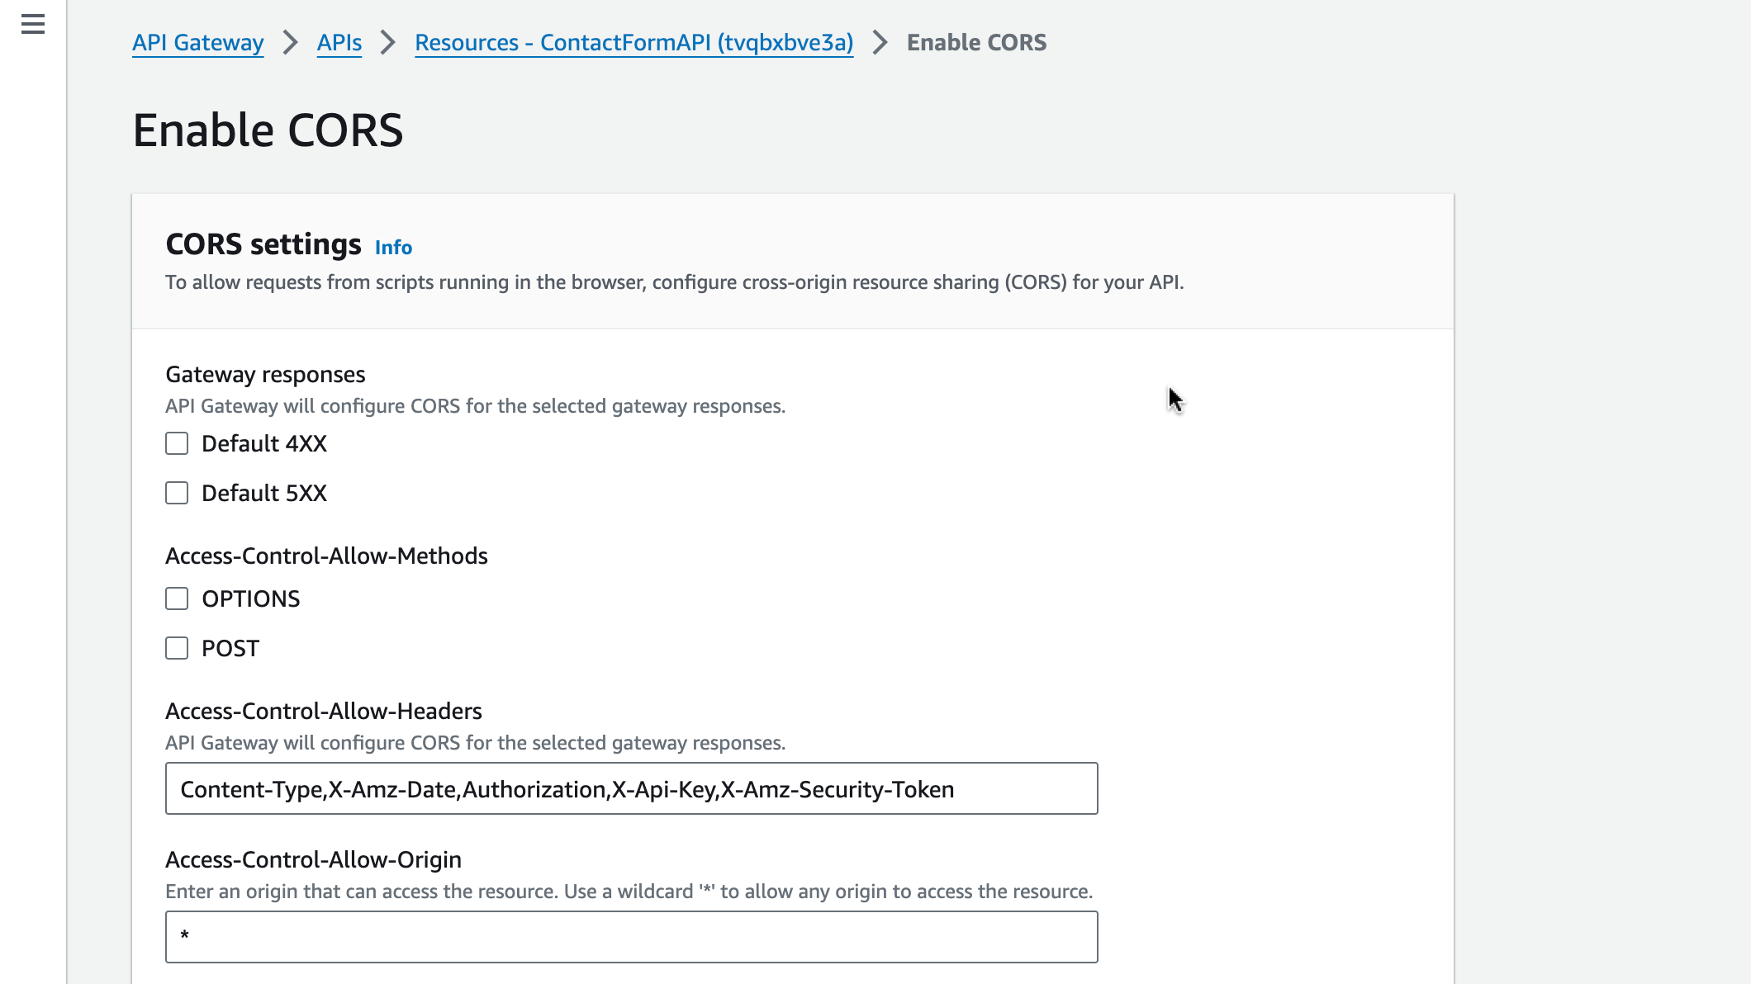Screen dimensions: 1751x984
Task: Click the chevron after API Gateway breadcrumb
Action: pyautogui.click(x=290, y=42)
